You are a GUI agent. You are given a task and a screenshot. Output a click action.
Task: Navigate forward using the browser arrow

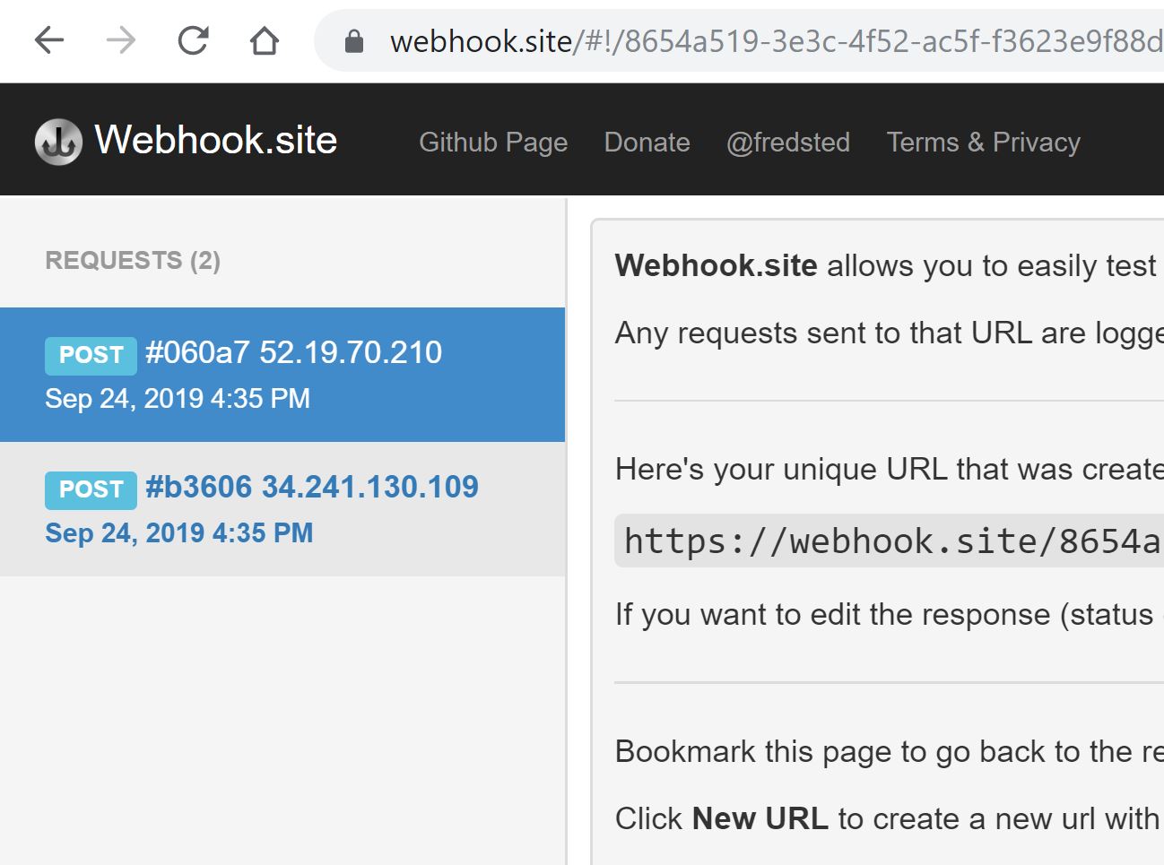(120, 40)
